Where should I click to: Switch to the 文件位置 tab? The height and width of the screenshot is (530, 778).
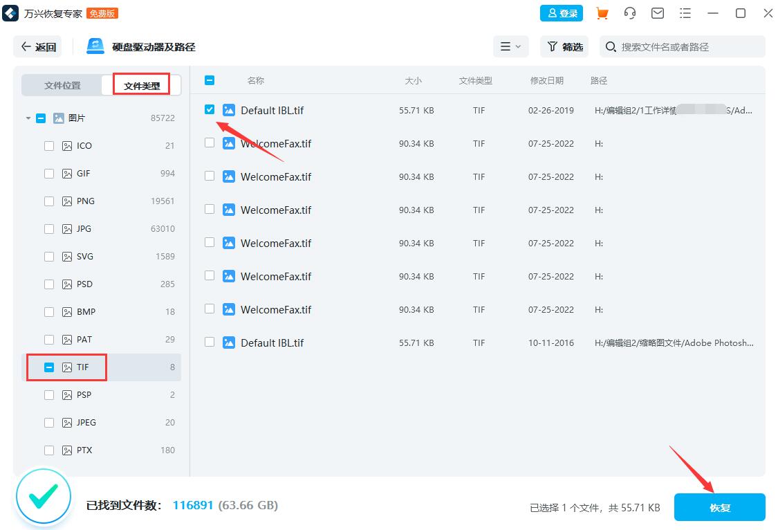pyautogui.click(x=61, y=84)
